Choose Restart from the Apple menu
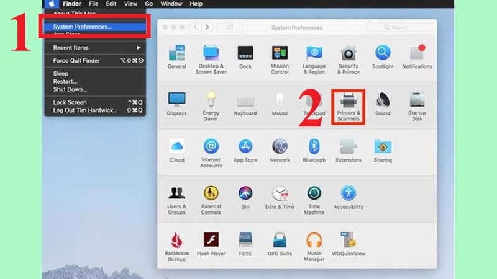This screenshot has width=497, height=279. (95, 81)
